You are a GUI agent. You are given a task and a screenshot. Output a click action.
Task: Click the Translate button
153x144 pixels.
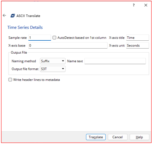pos(96,137)
